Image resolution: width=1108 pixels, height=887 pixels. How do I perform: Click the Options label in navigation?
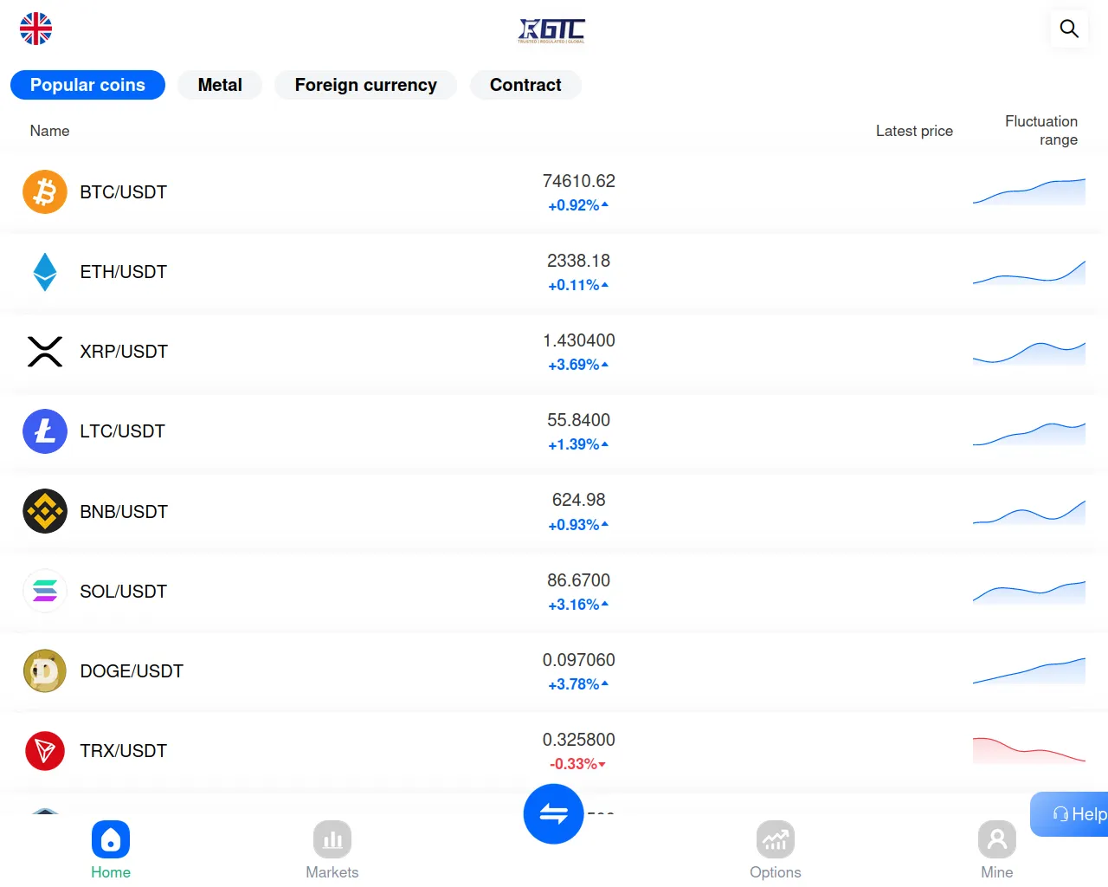coord(776,872)
